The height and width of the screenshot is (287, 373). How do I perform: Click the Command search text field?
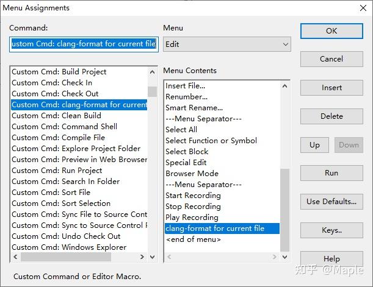click(84, 44)
